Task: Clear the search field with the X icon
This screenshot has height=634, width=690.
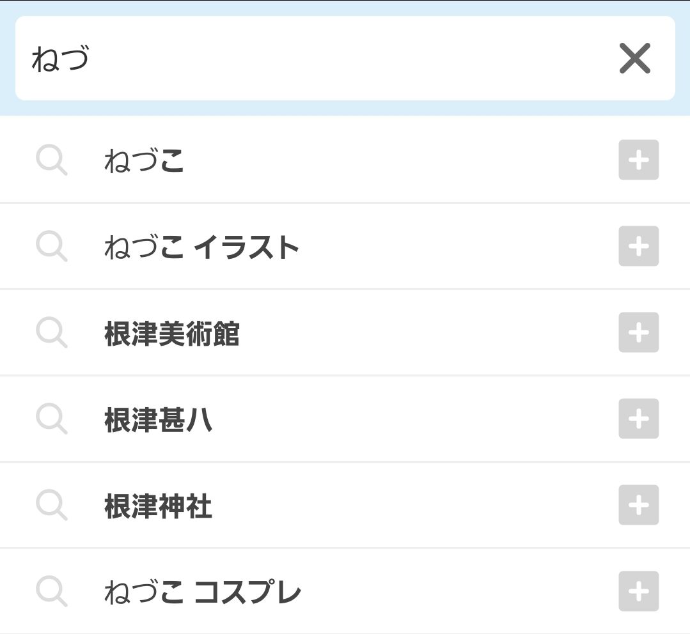Action: 634,58
